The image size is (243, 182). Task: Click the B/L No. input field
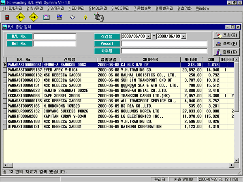click(55, 36)
